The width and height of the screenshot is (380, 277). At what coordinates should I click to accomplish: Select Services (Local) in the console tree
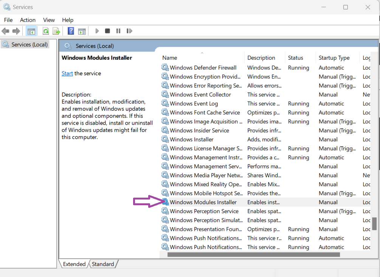coord(29,45)
